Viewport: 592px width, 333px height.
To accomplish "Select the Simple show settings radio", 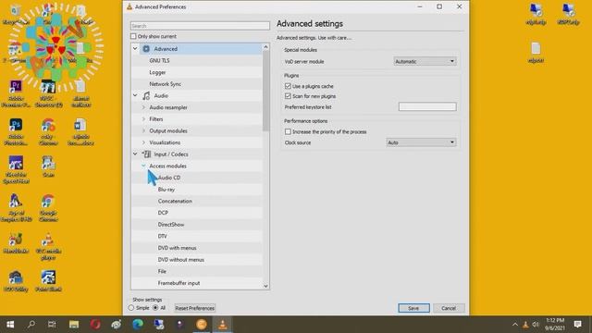I will pos(131,308).
